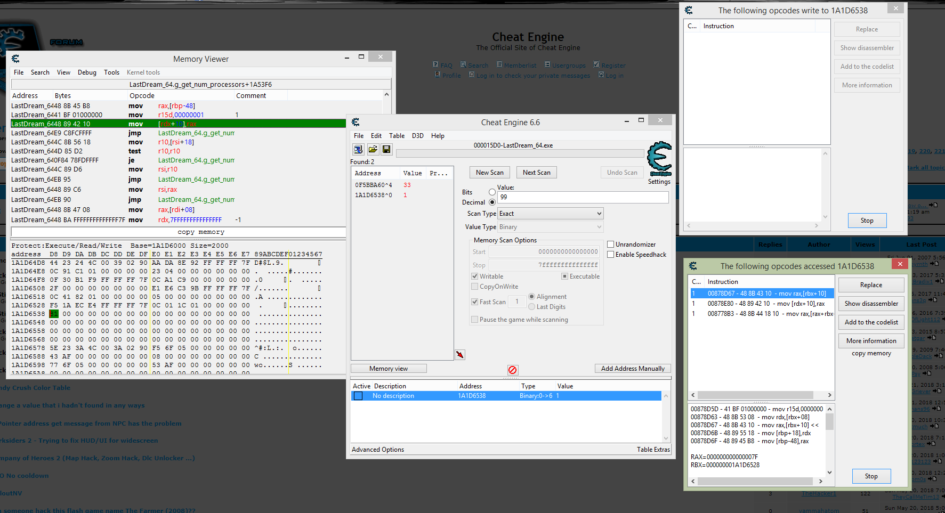Select the Decimal radio button
Screen dimensions: 945x513
tap(492, 202)
